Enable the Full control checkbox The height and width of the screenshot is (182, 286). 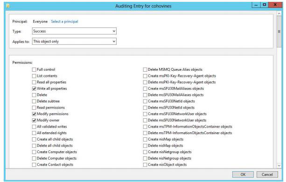point(34,69)
